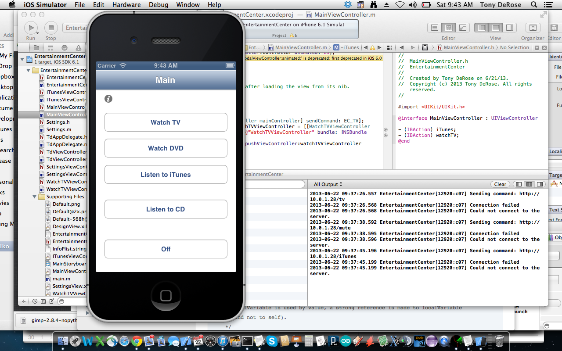This screenshot has height=351, width=562.
Task: Select the Assistant editor mode icon
Action: click(x=448, y=28)
